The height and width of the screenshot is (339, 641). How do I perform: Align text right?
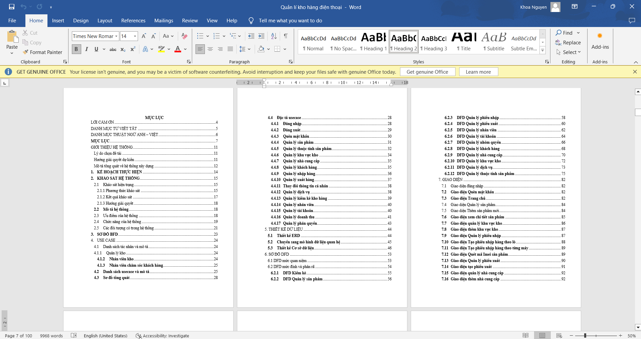point(220,49)
